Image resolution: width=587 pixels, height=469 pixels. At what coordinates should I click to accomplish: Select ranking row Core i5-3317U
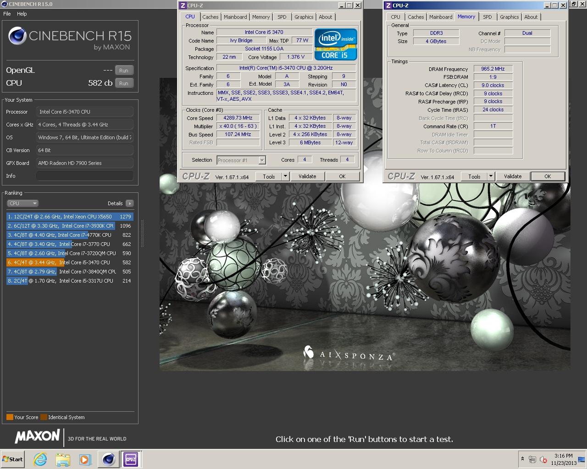click(x=70, y=281)
